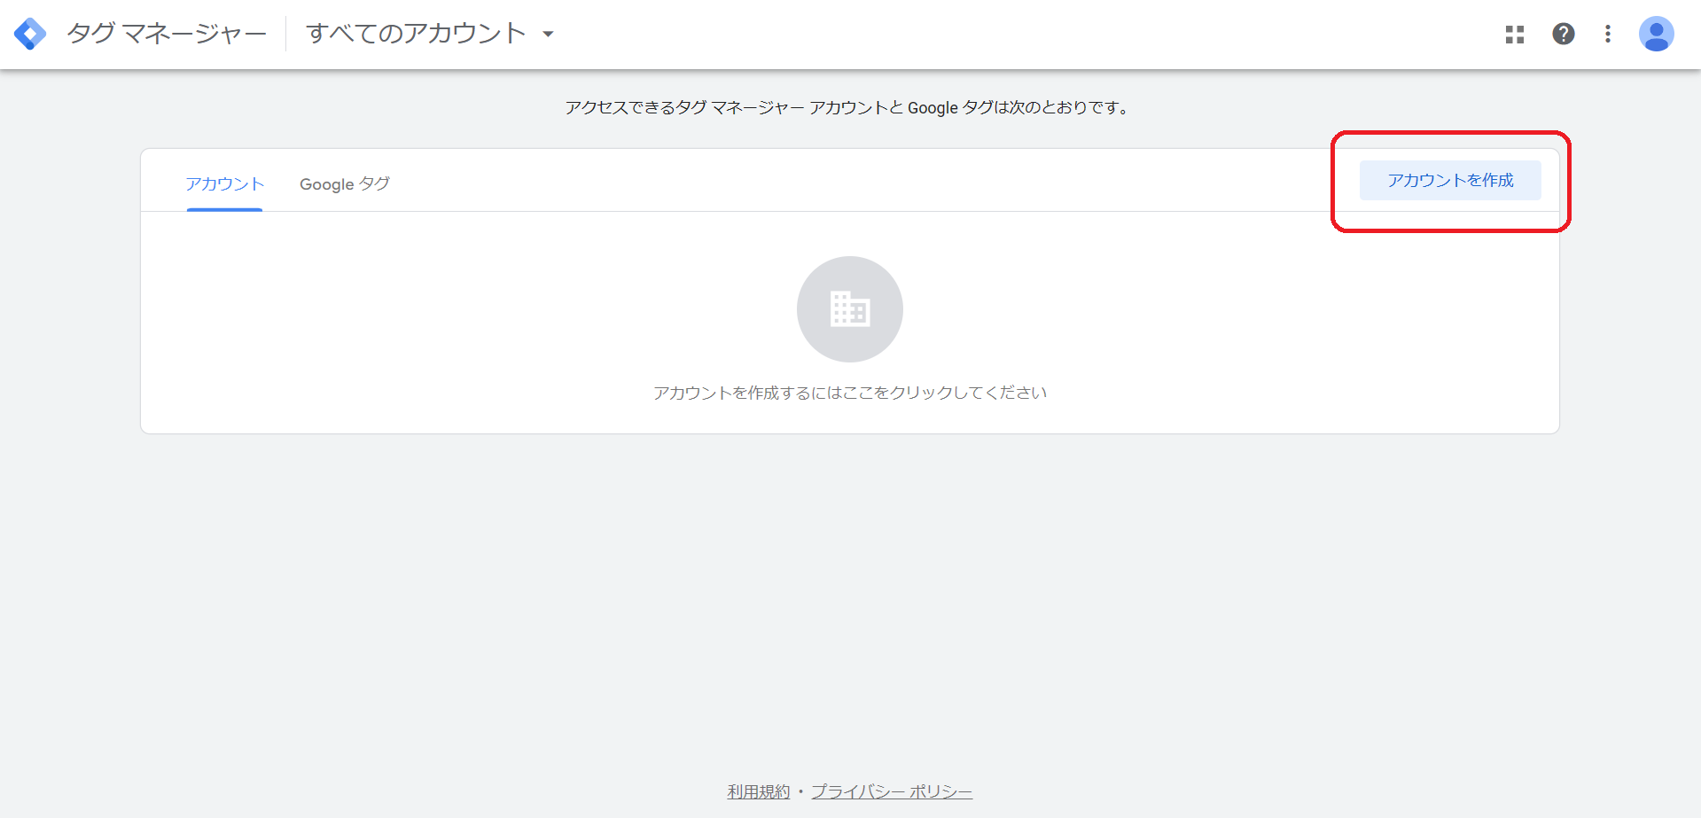Open the user profile avatar
The height and width of the screenshot is (818, 1701).
1656,34
